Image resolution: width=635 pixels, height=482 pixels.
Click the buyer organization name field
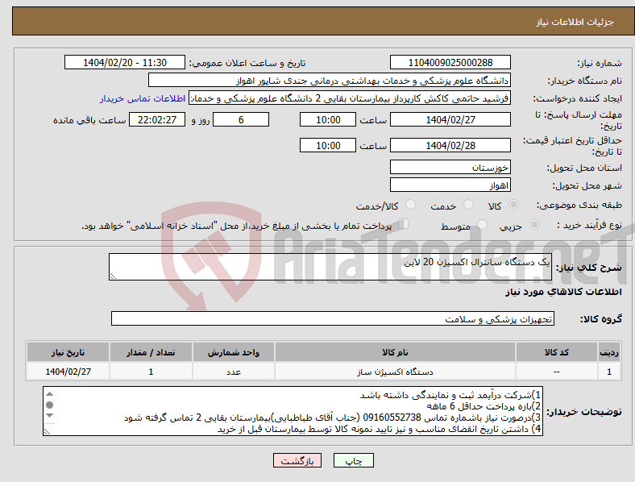(330, 80)
